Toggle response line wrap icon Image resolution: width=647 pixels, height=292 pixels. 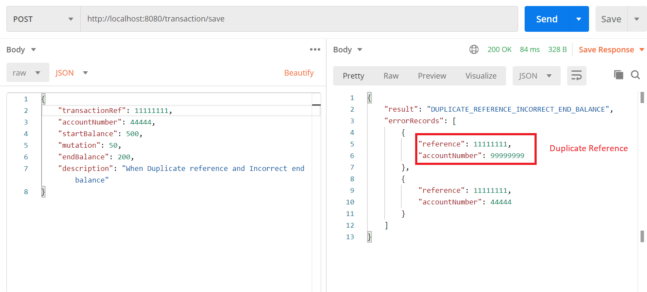point(577,76)
